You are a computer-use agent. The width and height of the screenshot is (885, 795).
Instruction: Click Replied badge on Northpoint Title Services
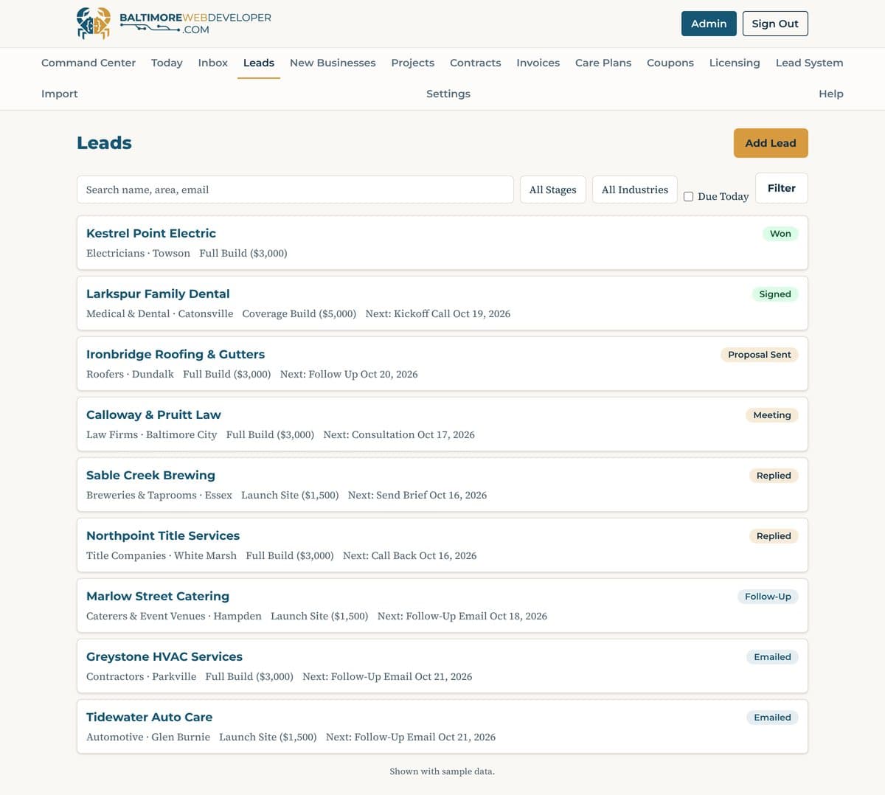point(774,536)
